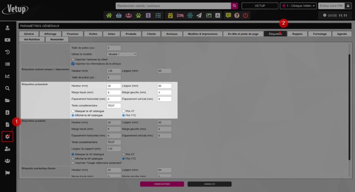Click the settings gear in left sidebar
The image size is (355, 192).
pyautogui.click(x=7, y=137)
